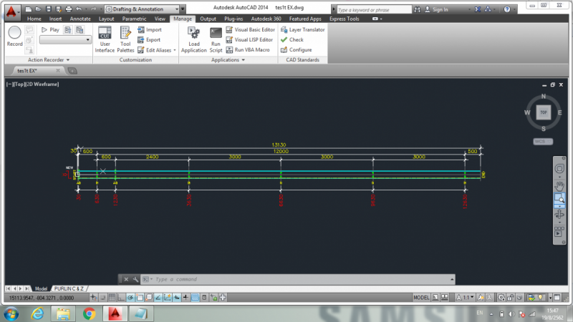Image resolution: width=573 pixels, height=322 pixels.
Task: Expand the command line history arrow
Action: pos(452,279)
